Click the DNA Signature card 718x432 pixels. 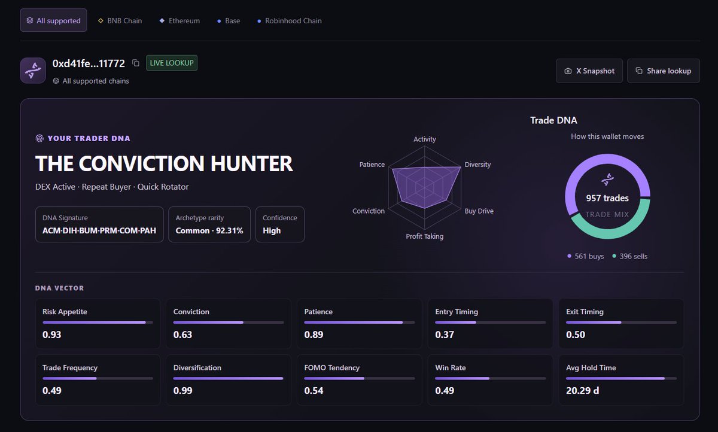(99, 224)
